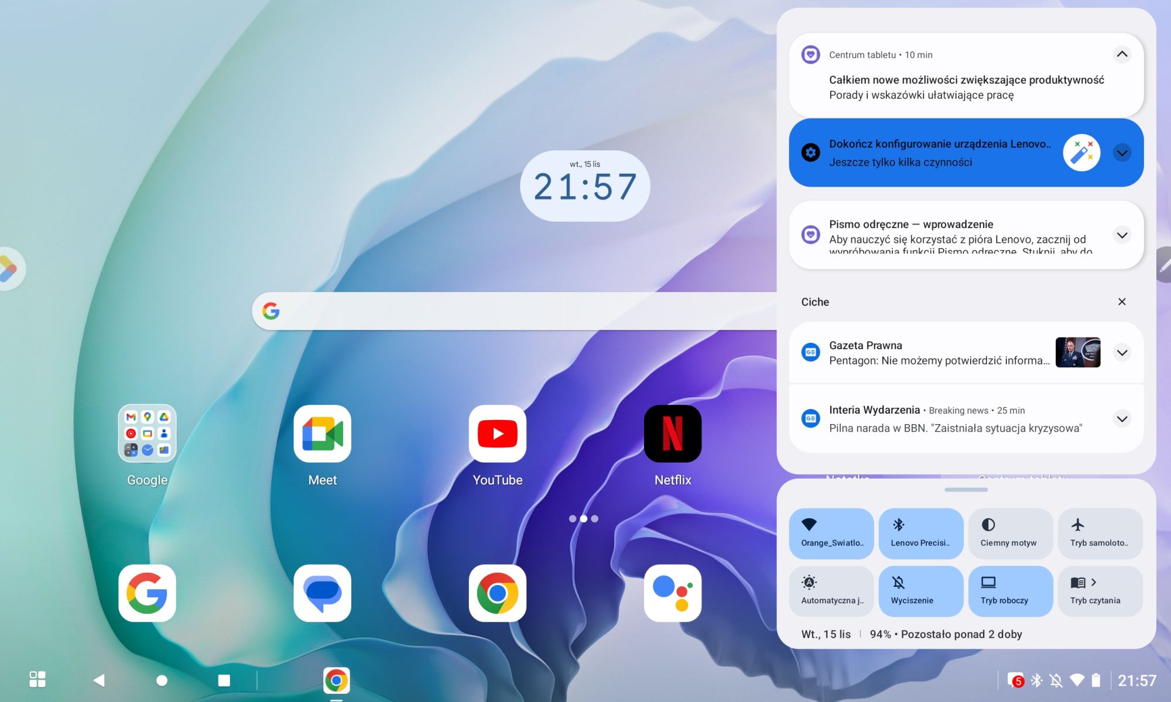Enable the Ciemny motyw dark theme tile
Image resolution: width=1171 pixels, height=702 pixels.
(1011, 534)
